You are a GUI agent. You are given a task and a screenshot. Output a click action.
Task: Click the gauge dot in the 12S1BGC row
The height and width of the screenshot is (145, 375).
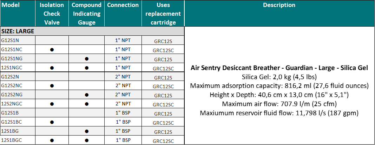[86, 140]
